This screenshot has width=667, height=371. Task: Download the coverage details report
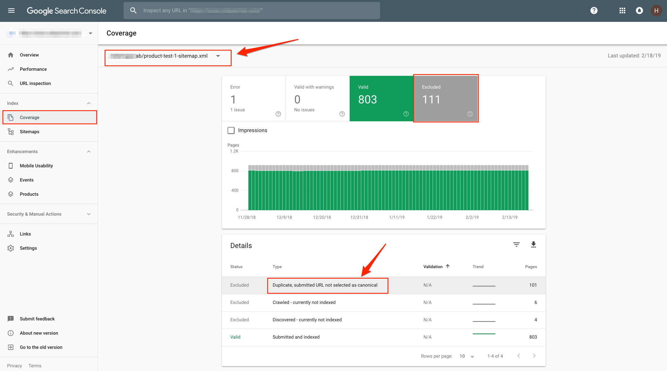[533, 245]
